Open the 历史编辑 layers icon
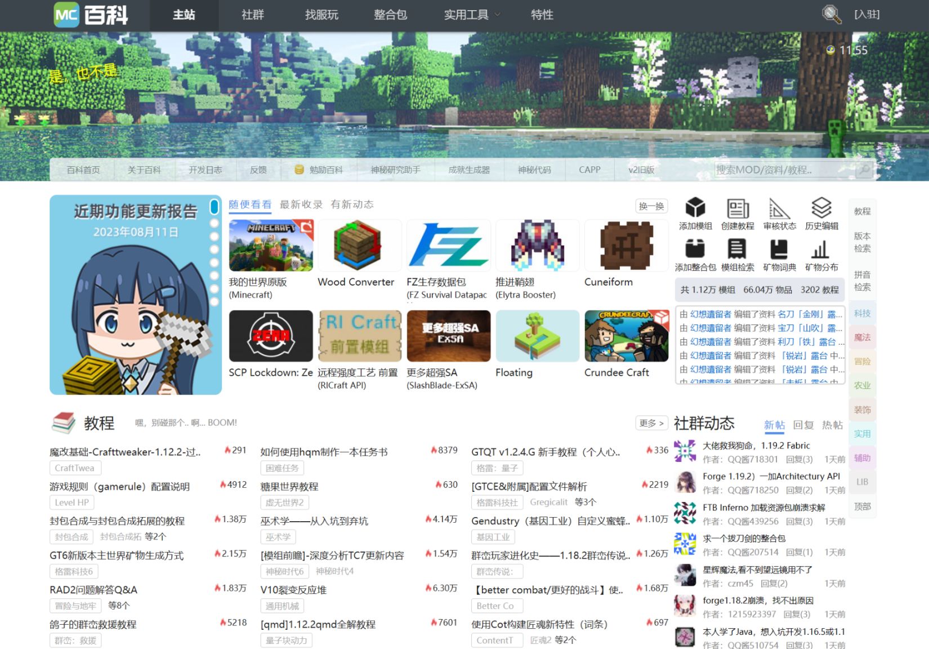 point(821,208)
